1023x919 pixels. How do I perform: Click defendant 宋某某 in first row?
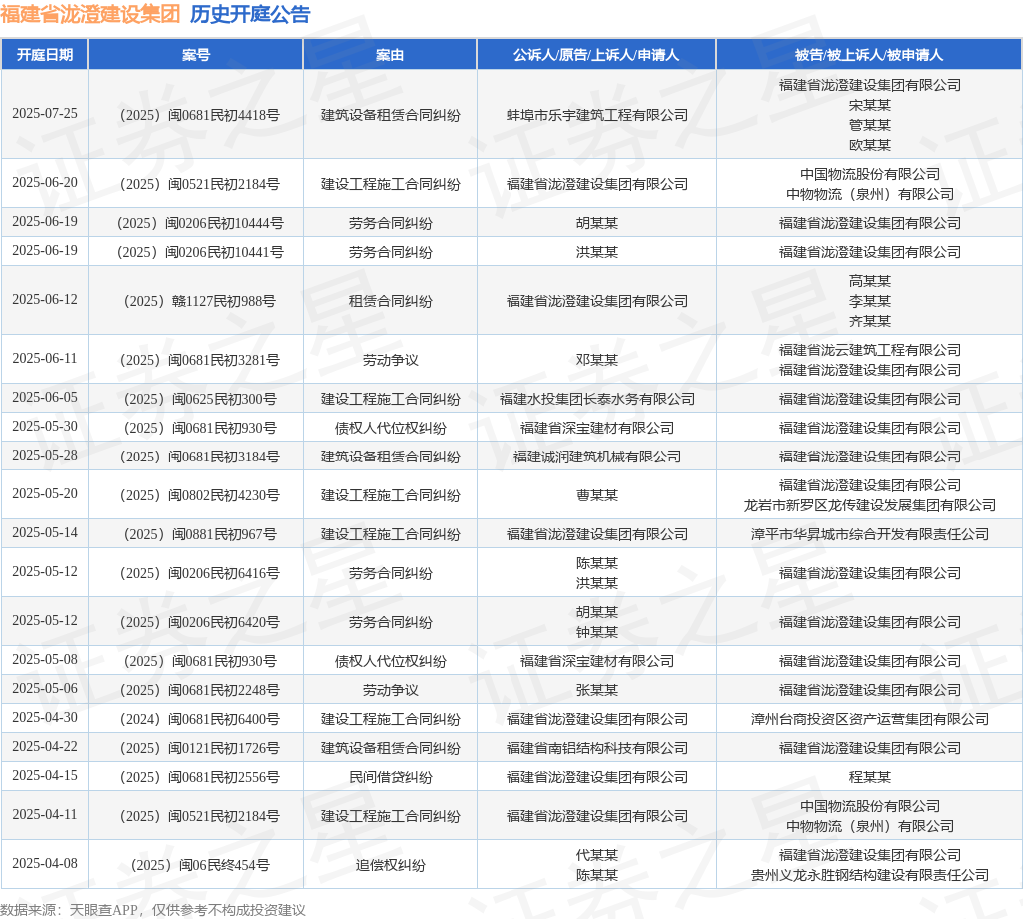(870, 105)
